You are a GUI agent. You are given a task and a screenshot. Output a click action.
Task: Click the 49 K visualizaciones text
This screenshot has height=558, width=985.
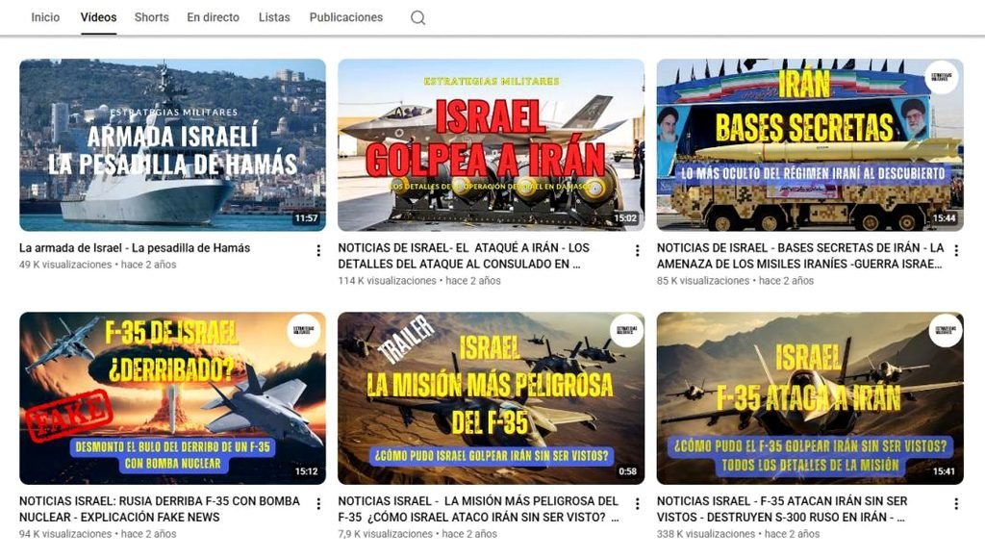click(65, 265)
